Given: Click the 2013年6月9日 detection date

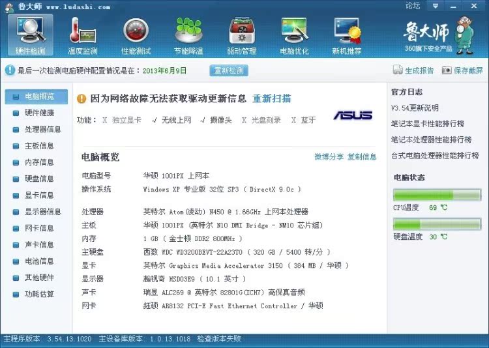Looking at the screenshot, I should click(164, 70).
